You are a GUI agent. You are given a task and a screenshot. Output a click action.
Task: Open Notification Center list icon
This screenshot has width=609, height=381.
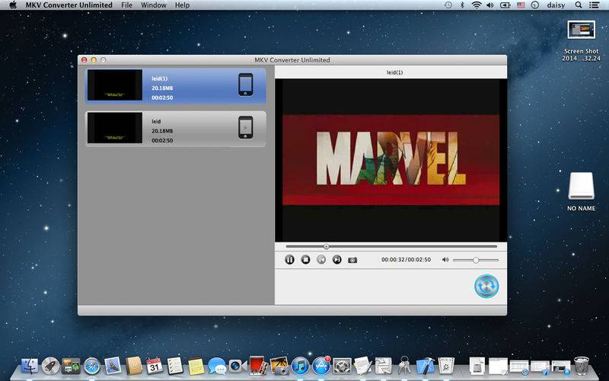pos(594,5)
